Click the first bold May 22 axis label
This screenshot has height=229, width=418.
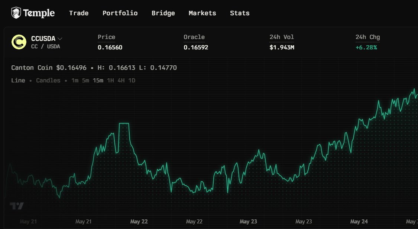(x=139, y=222)
